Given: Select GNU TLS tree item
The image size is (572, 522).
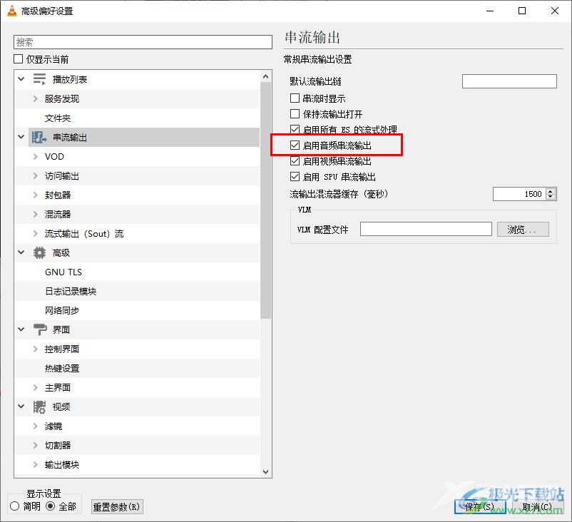Looking at the screenshot, I should click(x=63, y=272).
